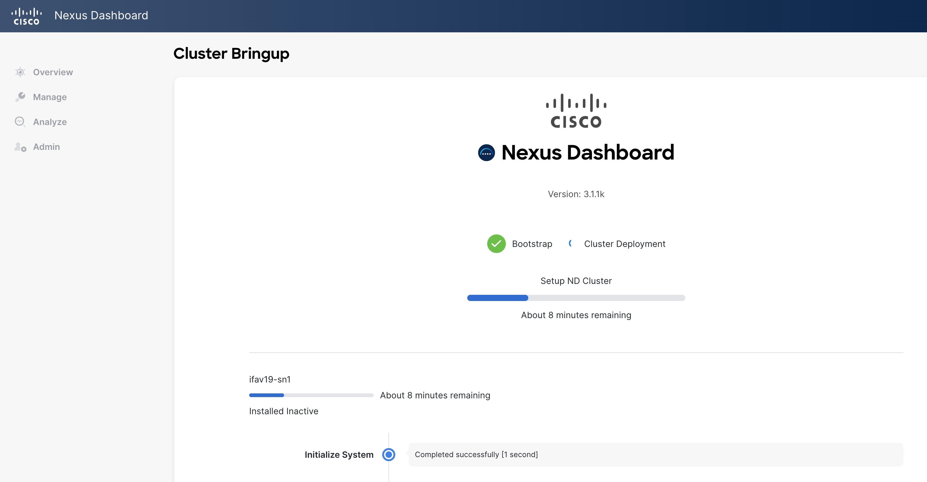Open the Manage menu item
This screenshot has width=927, height=482.
[50, 97]
